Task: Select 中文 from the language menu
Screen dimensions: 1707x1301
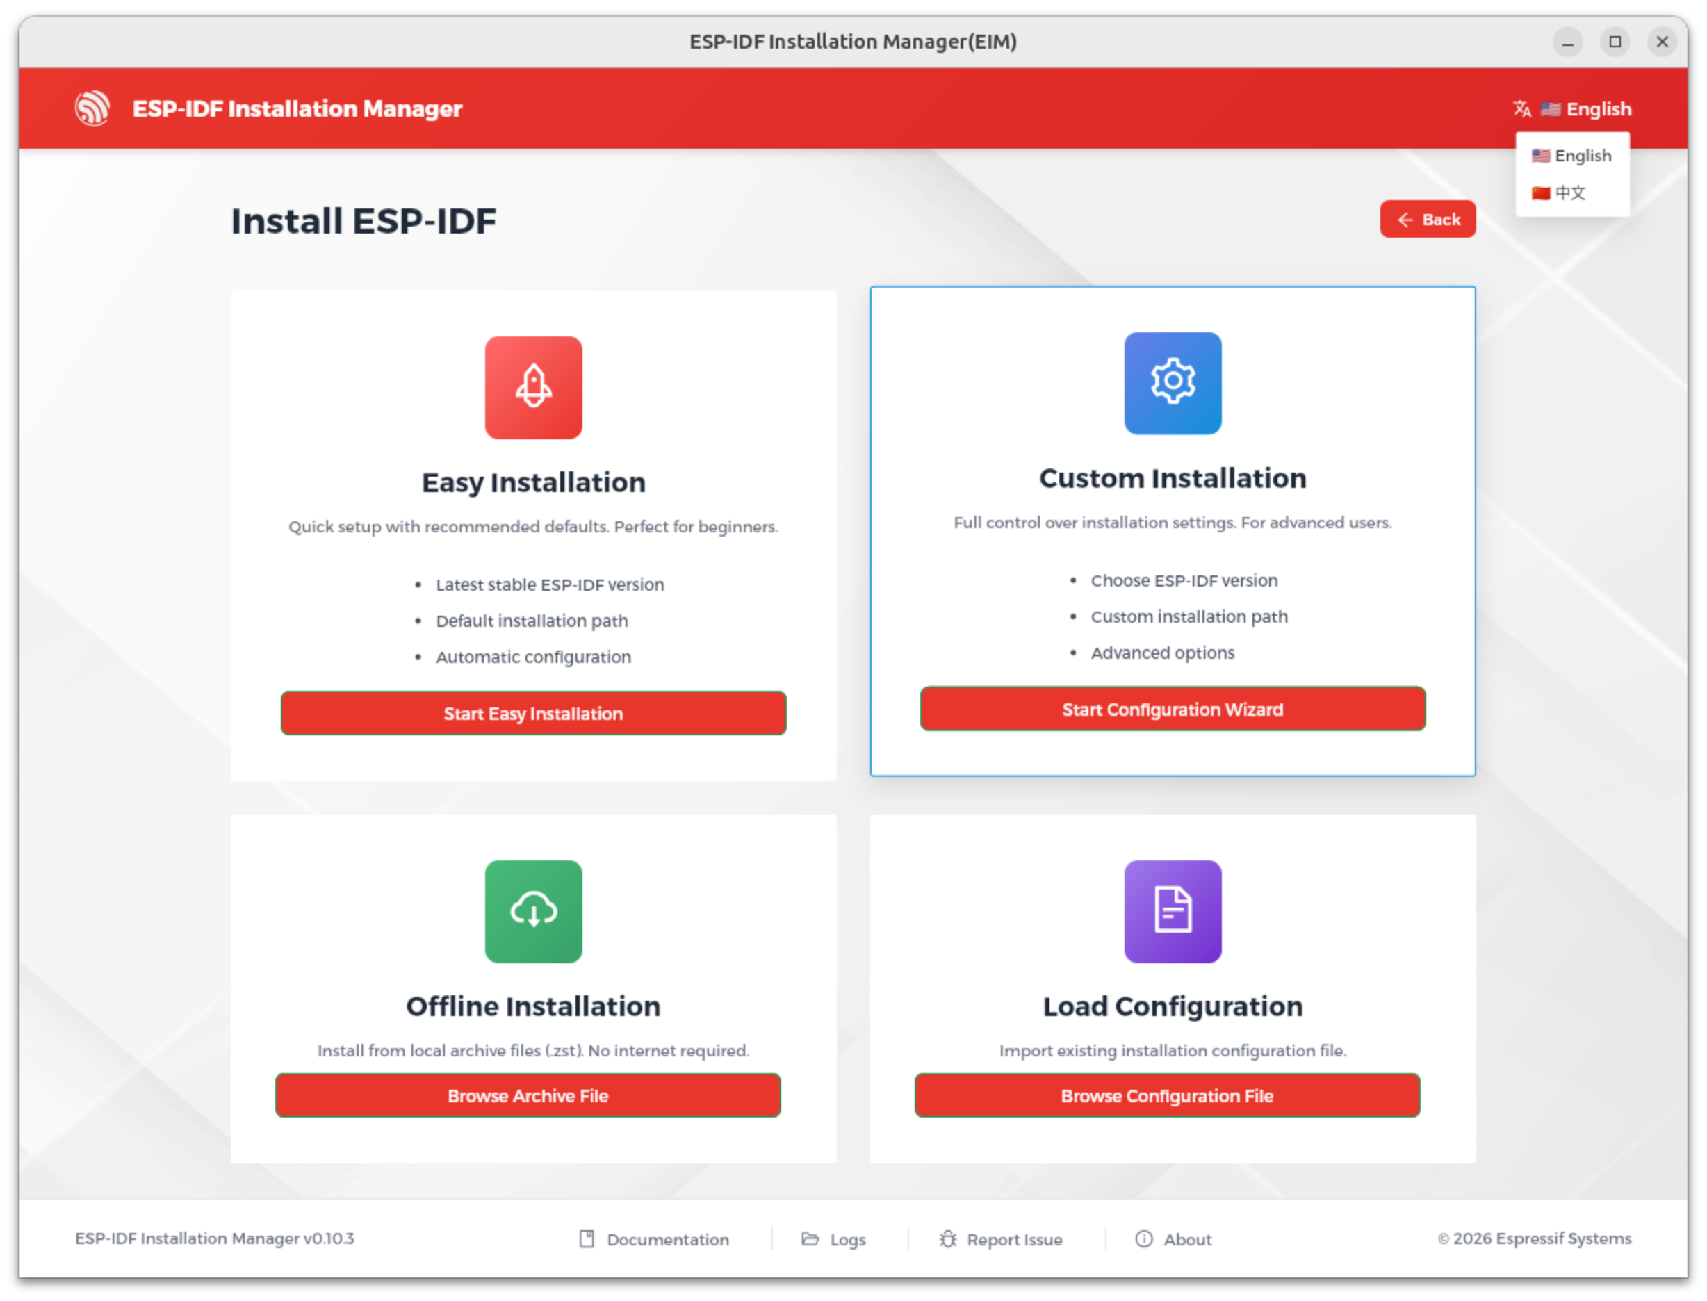Action: click(1560, 193)
